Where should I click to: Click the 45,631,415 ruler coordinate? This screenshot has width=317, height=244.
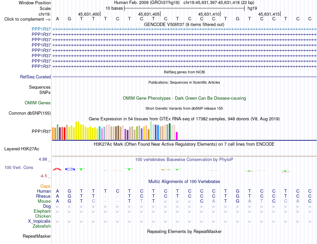click(269, 14)
